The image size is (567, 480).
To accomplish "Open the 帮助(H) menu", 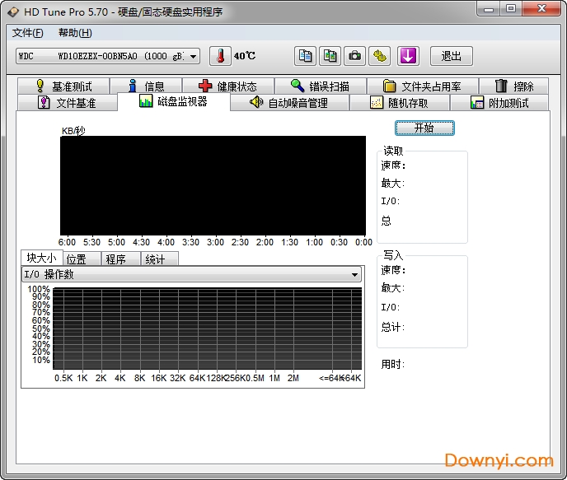I will [75, 33].
